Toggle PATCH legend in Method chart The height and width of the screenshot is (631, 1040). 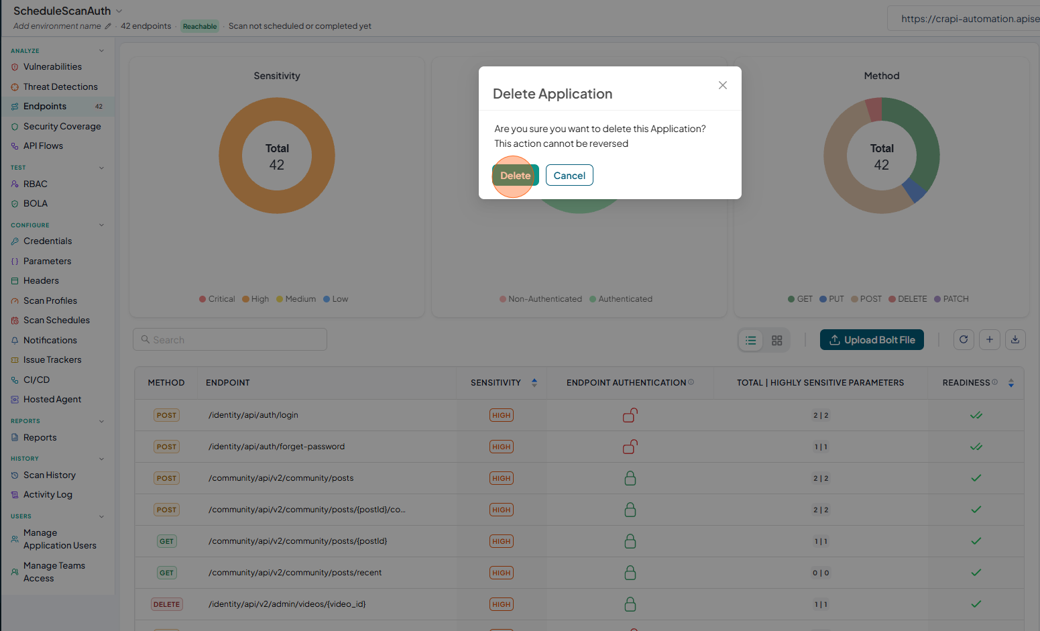951,299
